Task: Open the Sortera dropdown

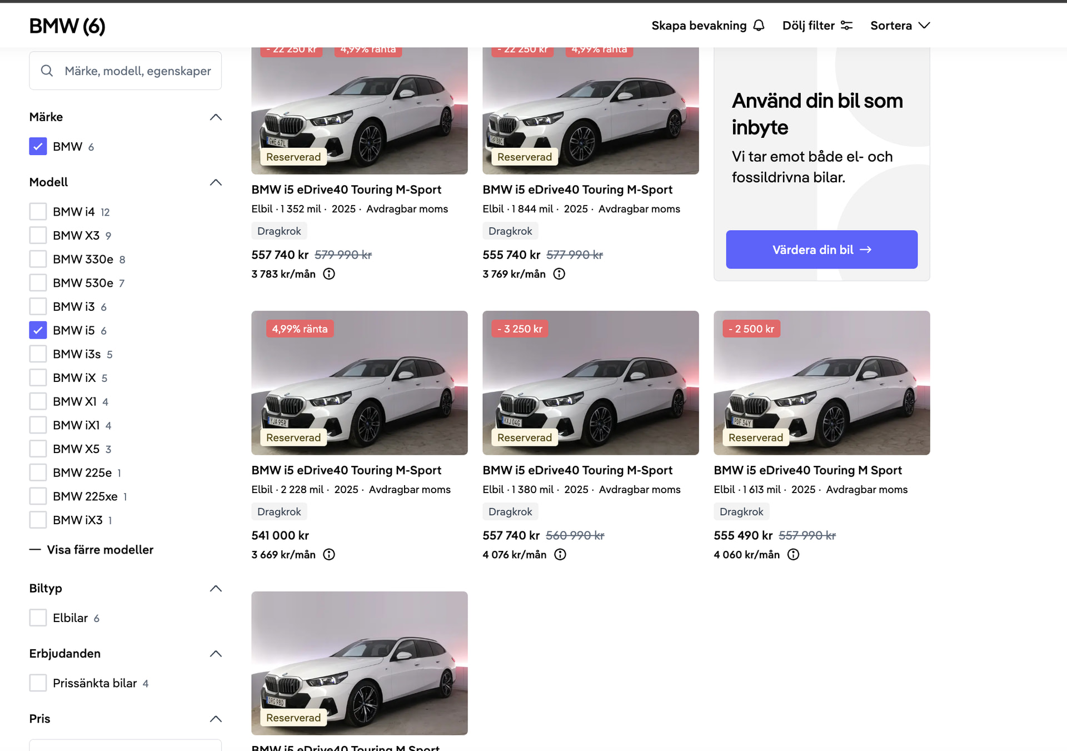Action: (x=900, y=26)
